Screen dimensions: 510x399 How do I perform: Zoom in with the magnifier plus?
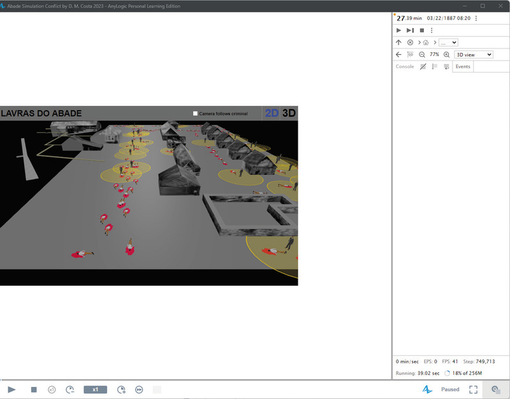coord(447,55)
